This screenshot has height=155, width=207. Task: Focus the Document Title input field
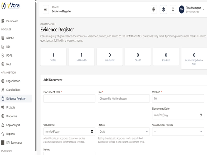coord(69,98)
